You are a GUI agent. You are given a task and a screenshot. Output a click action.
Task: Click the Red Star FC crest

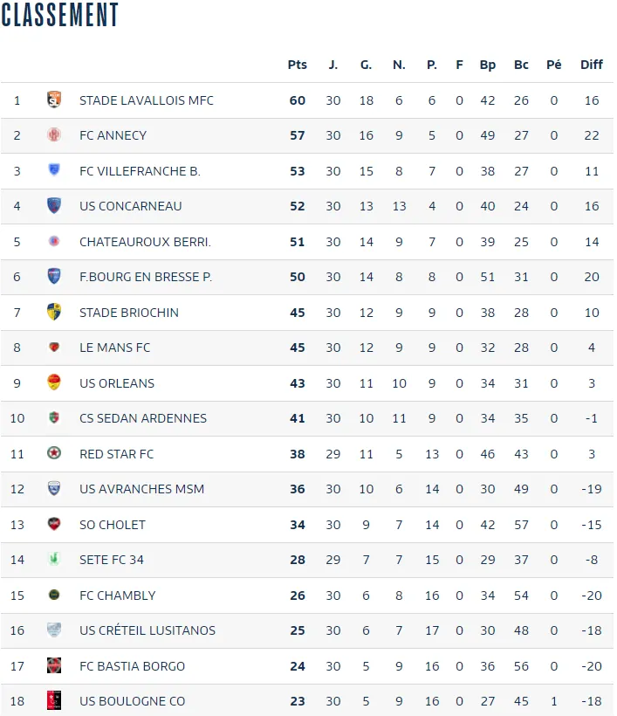[53, 453]
